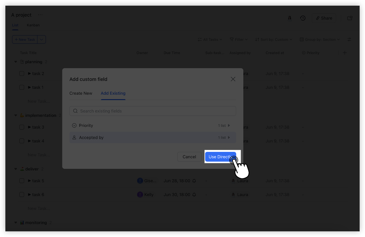Image resolution: width=365 pixels, height=237 pixels.
Task: Expand the New Task dropdown arrow
Action: click(41, 39)
